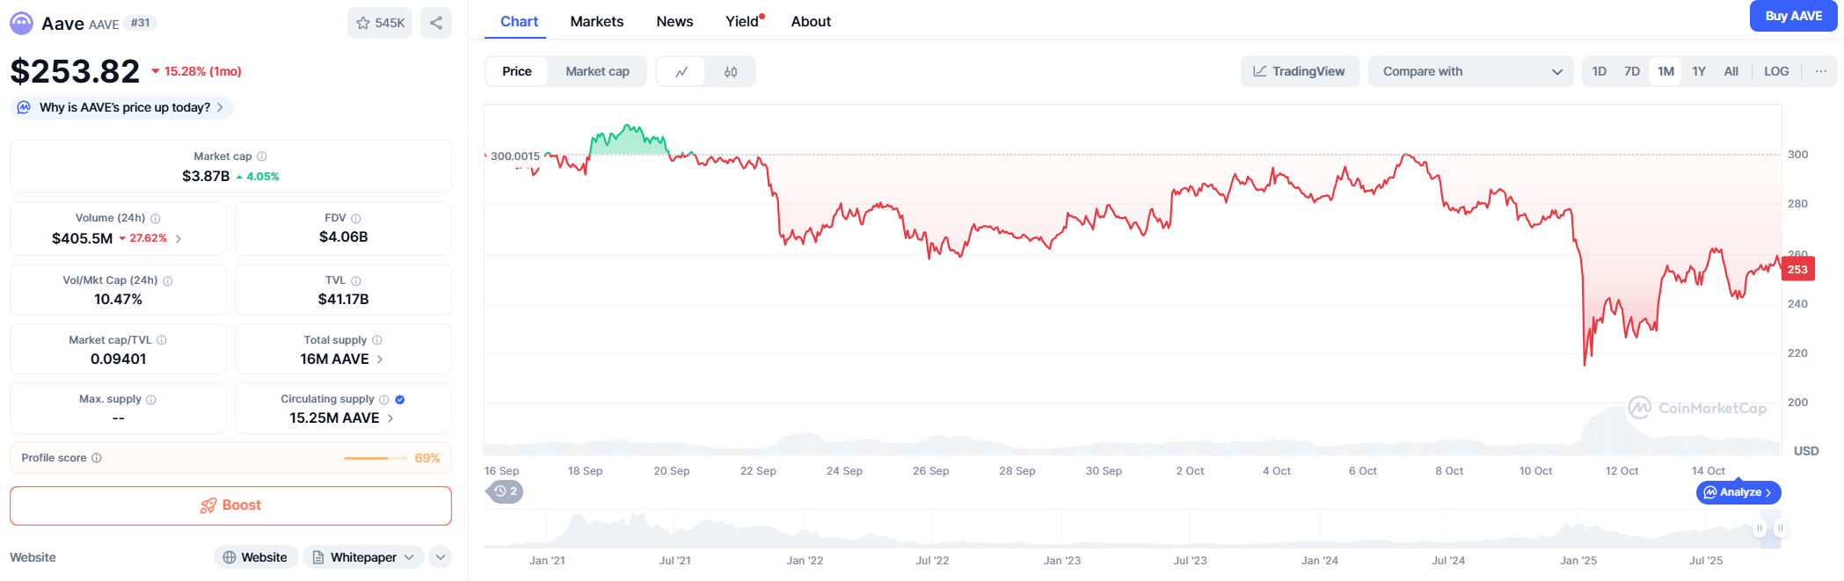This screenshot has width=1844, height=581.
Task: Set chart range to 1D
Action: click(x=1599, y=71)
